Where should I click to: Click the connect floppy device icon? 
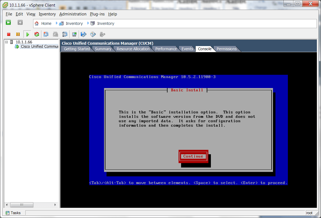pos(84,34)
